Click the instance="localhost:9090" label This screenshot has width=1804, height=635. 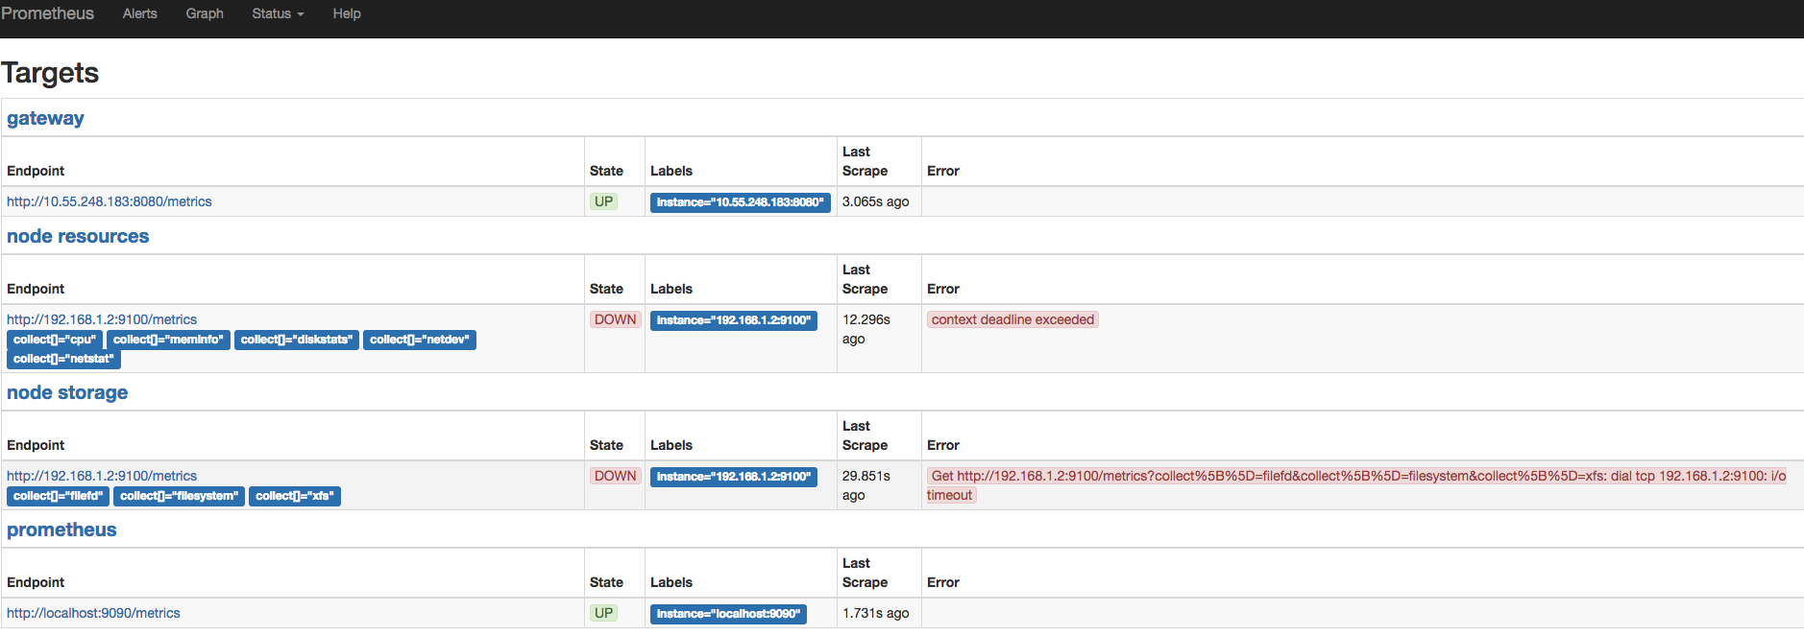coord(728,614)
